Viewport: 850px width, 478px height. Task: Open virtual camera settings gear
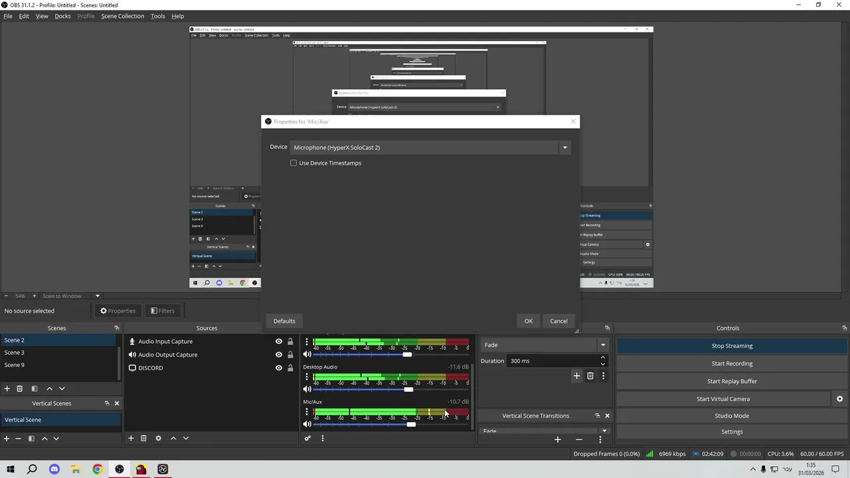pos(839,399)
